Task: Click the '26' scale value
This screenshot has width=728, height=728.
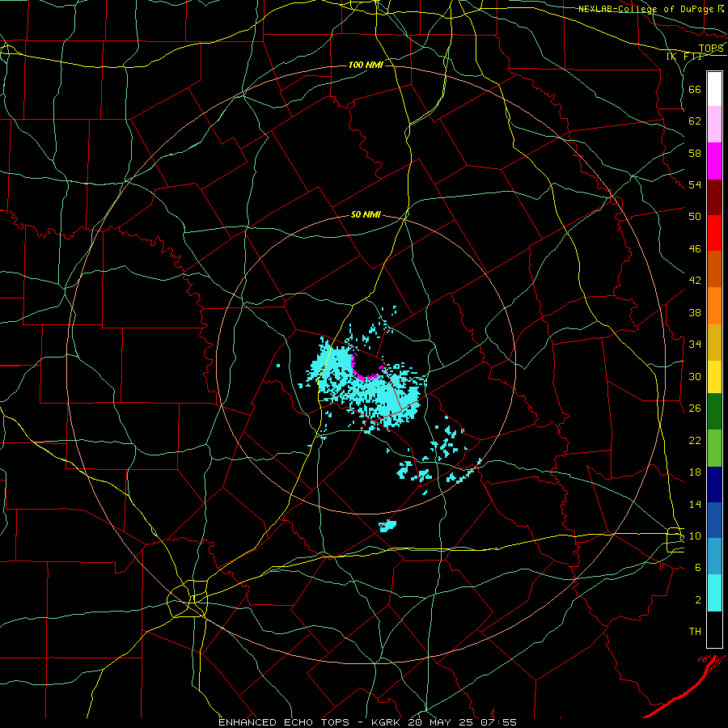Action: (695, 408)
